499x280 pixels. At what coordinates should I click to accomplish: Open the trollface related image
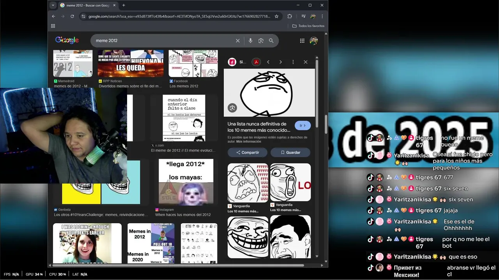(x=248, y=237)
